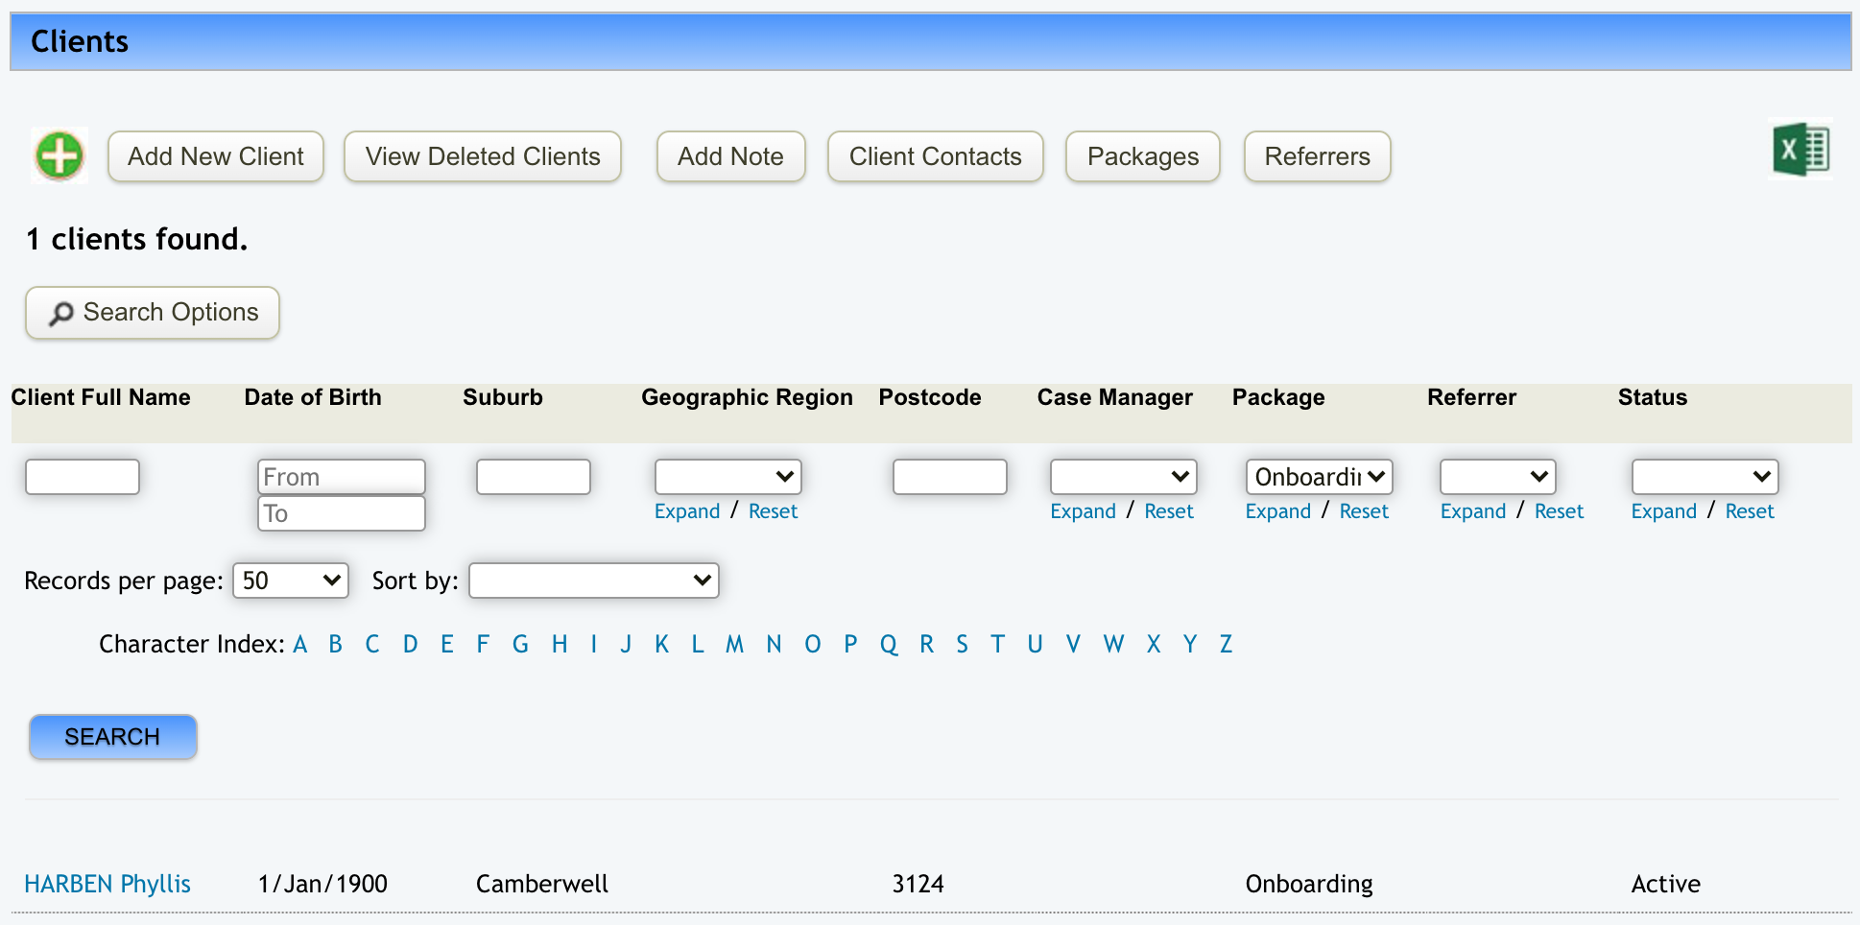
Task: Open the Case Manager dropdown
Action: coord(1123,477)
